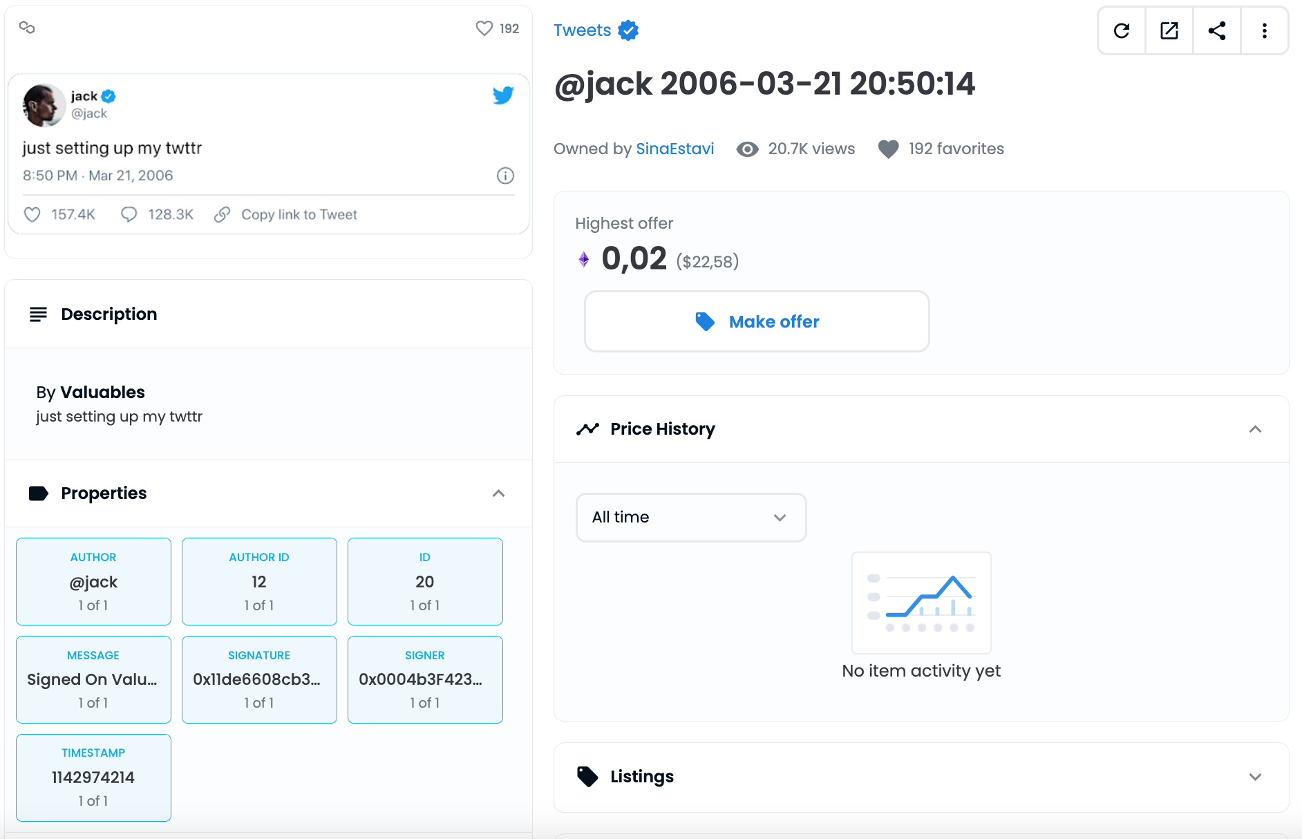Open the three-dot more options menu
Viewport: 1302px width, 839px height.
point(1265,30)
